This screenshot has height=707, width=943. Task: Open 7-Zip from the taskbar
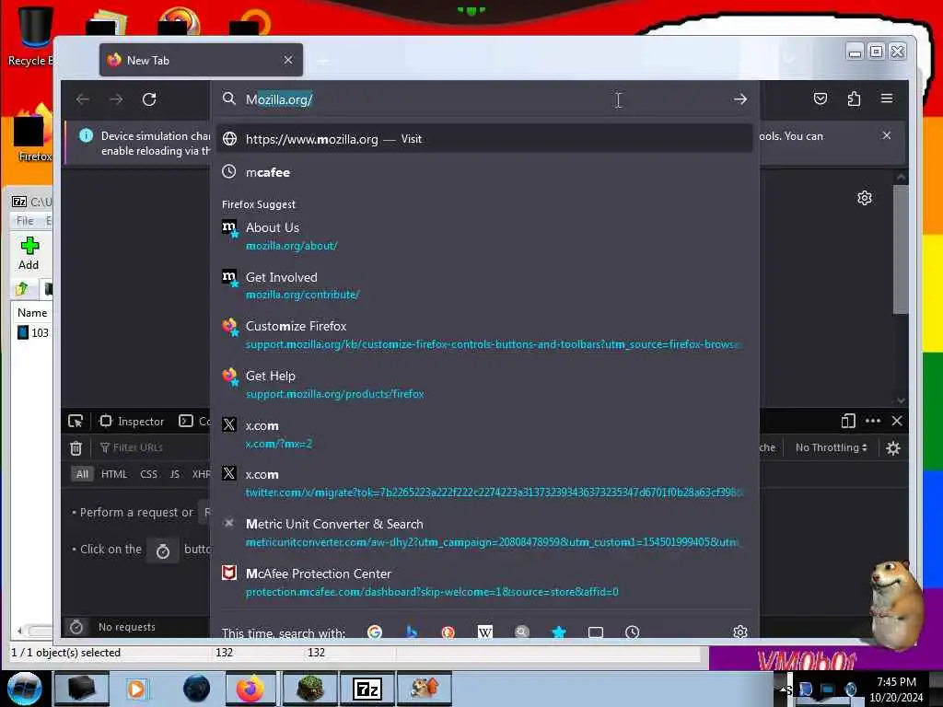(367, 689)
